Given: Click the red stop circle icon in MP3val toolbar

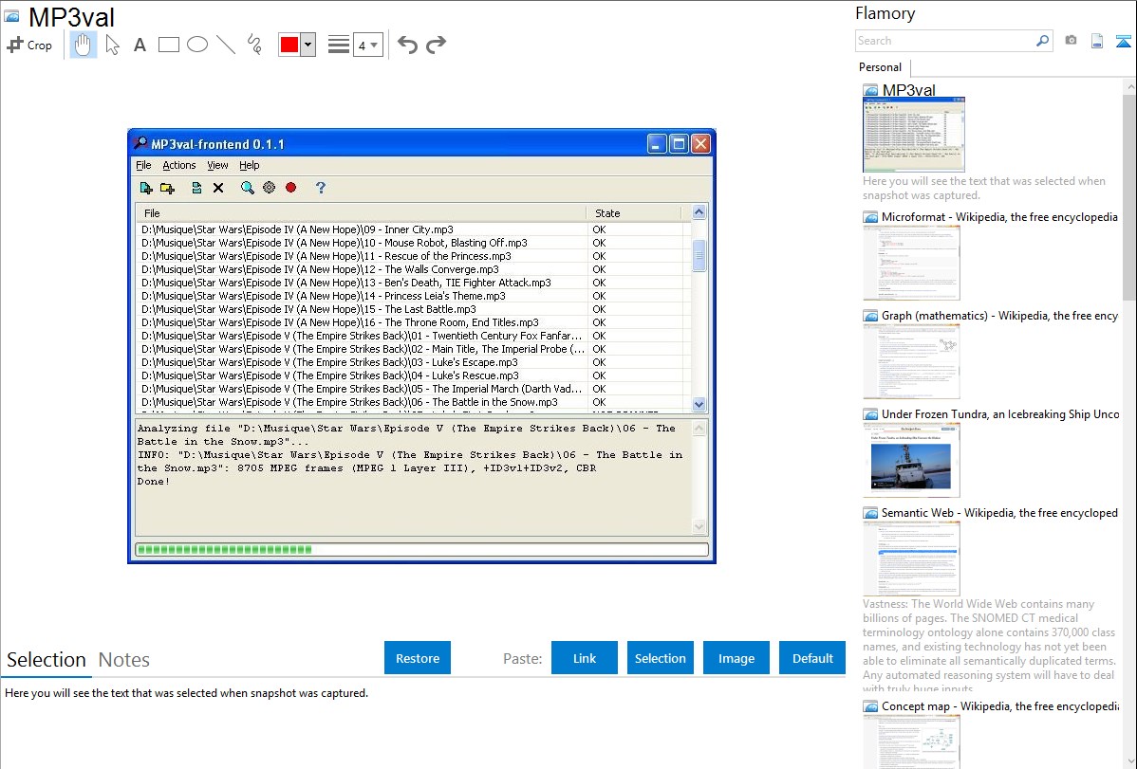Looking at the screenshot, I should click(x=290, y=188).
